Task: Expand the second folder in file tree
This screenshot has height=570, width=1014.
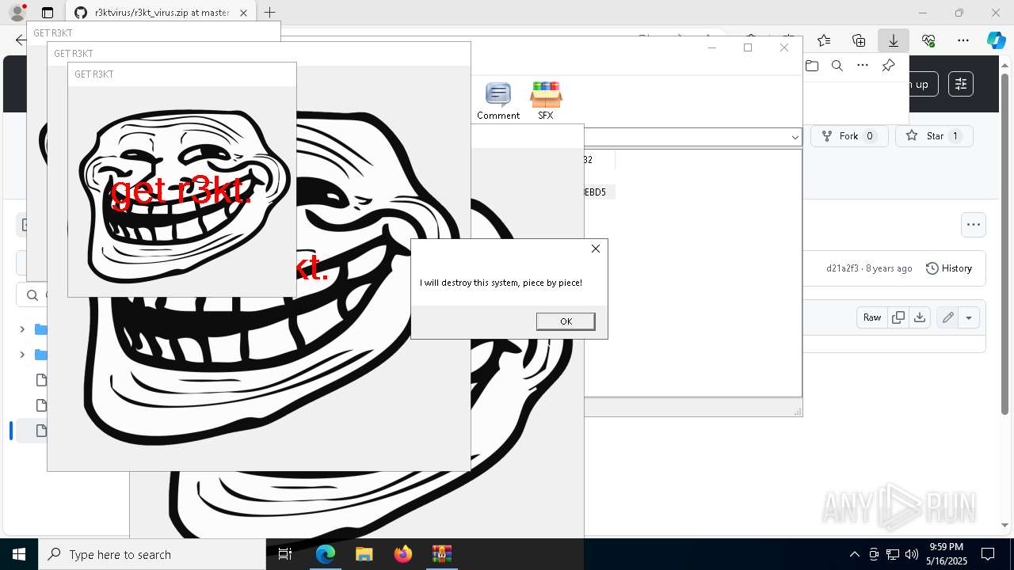Action: tap(22, 355)
